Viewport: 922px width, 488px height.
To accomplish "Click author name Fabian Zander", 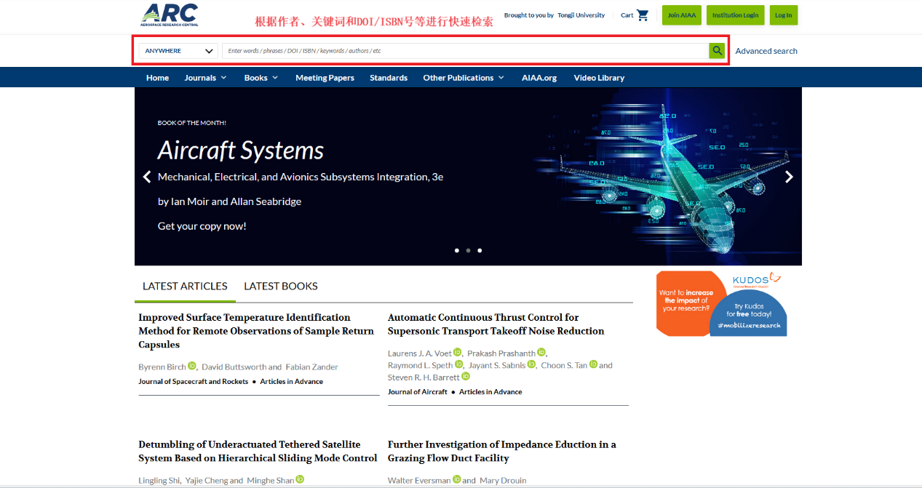I will pyautogui.click(x=311, y=367).
